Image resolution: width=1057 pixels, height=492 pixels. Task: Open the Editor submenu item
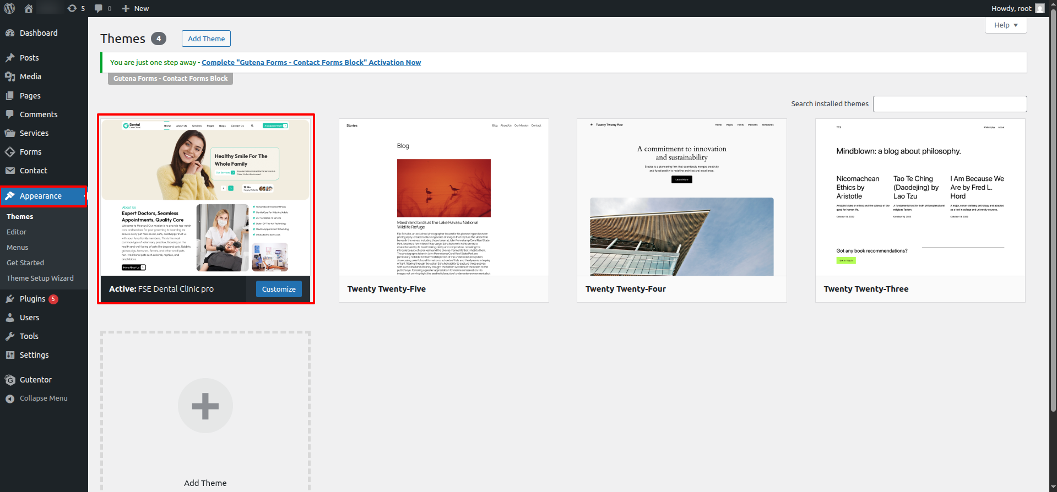coord(17,232)
